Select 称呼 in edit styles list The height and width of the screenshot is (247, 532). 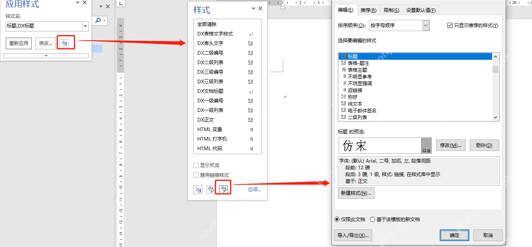point(415,97)
